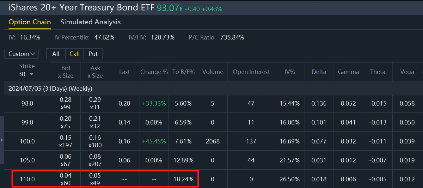This screenshot has height=188, width=423.
Task: Select the Call filter button
Action: 75,54
